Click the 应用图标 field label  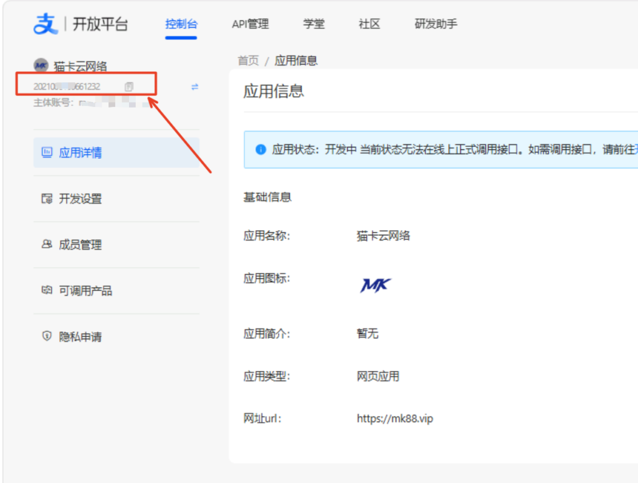point(267,278)
